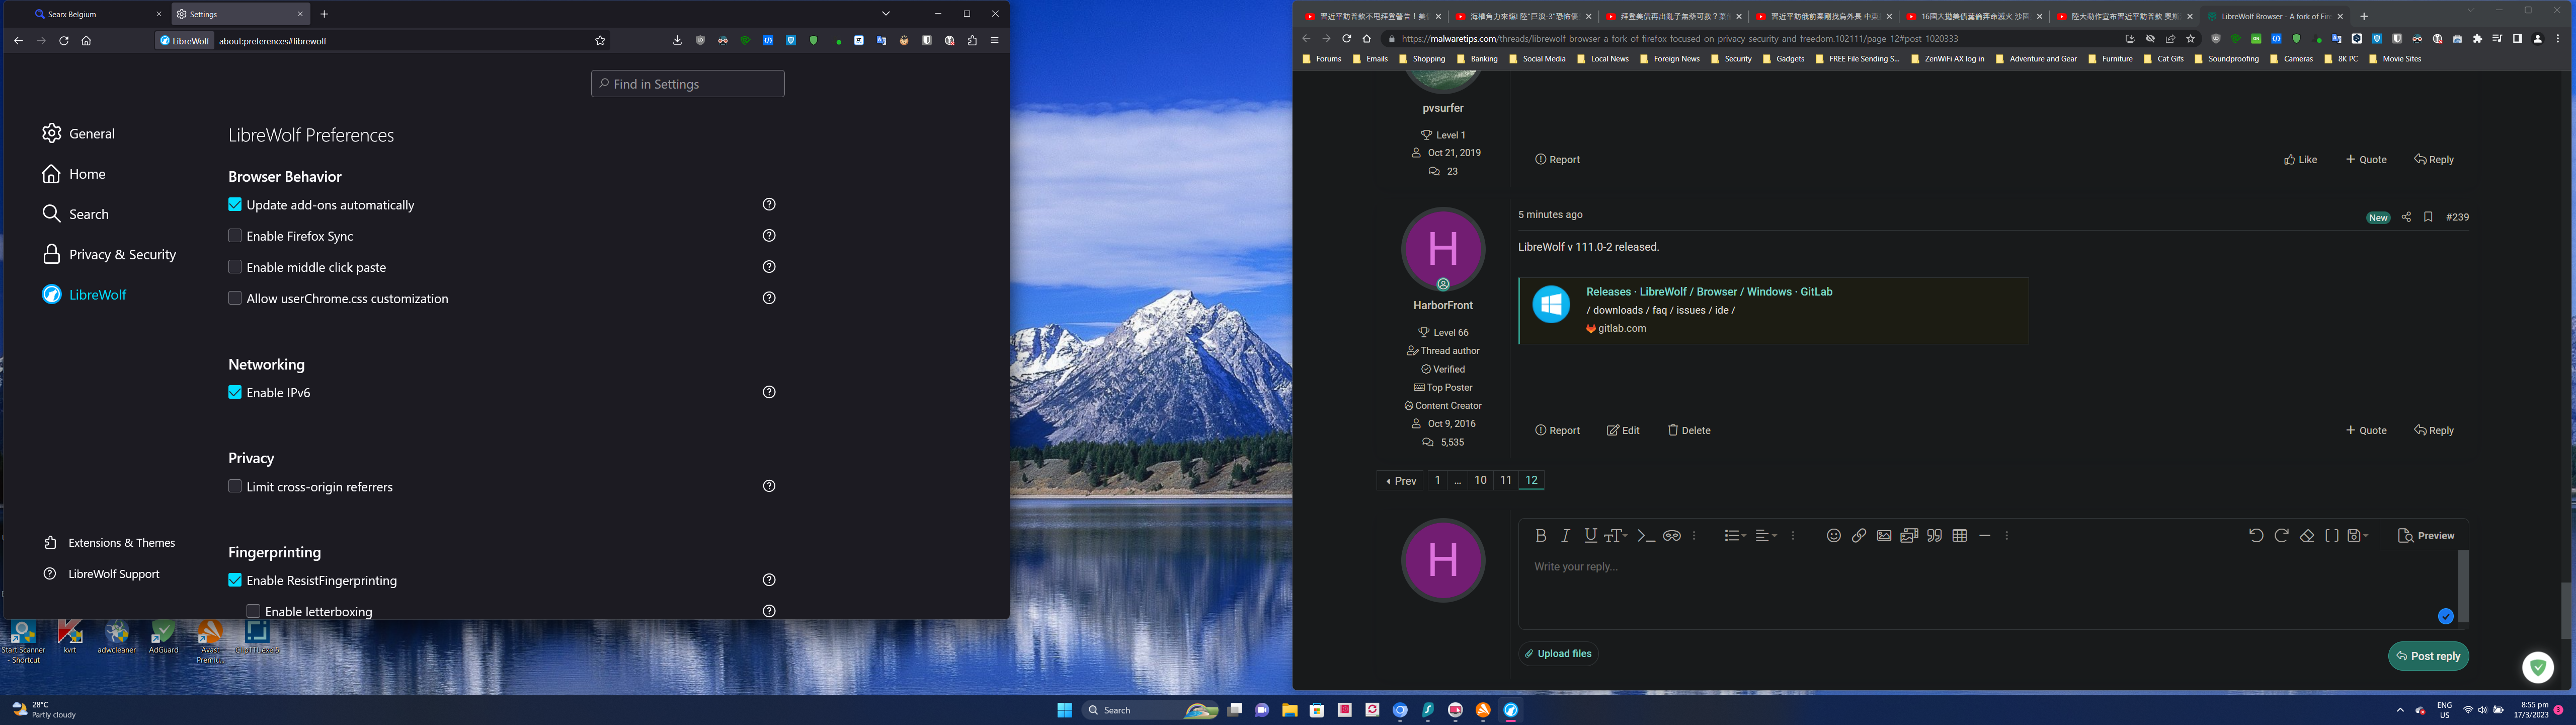This screenshot has height=725, width=2576.
Task: Expand the text size dropdown in the editor
Action: click(1616, 536)
